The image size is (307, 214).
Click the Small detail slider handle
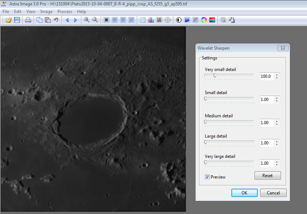tap(205, 99)
